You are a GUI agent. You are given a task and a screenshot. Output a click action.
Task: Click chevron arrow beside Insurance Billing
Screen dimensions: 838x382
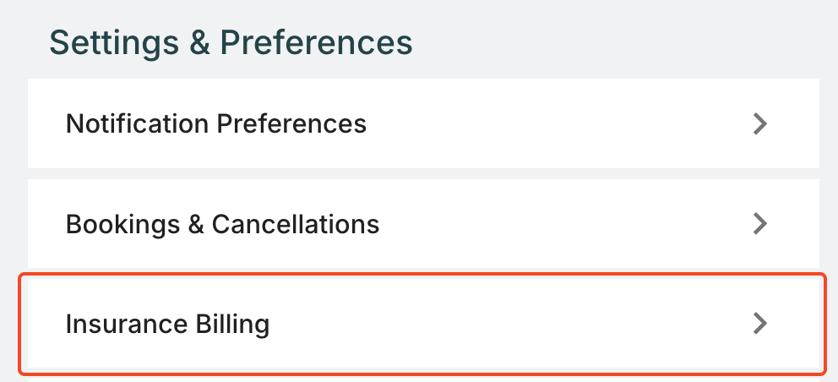coord(760,323)
